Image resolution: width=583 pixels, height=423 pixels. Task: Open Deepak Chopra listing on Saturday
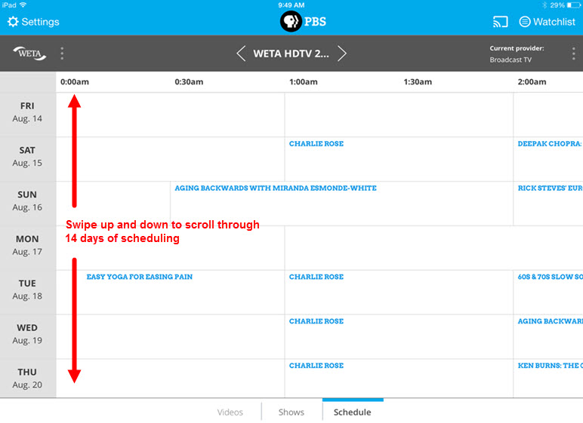tap(550, 144)
